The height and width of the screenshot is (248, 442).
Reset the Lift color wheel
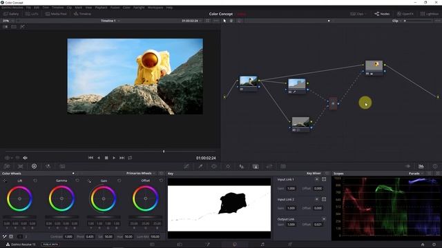coord(35,180)
